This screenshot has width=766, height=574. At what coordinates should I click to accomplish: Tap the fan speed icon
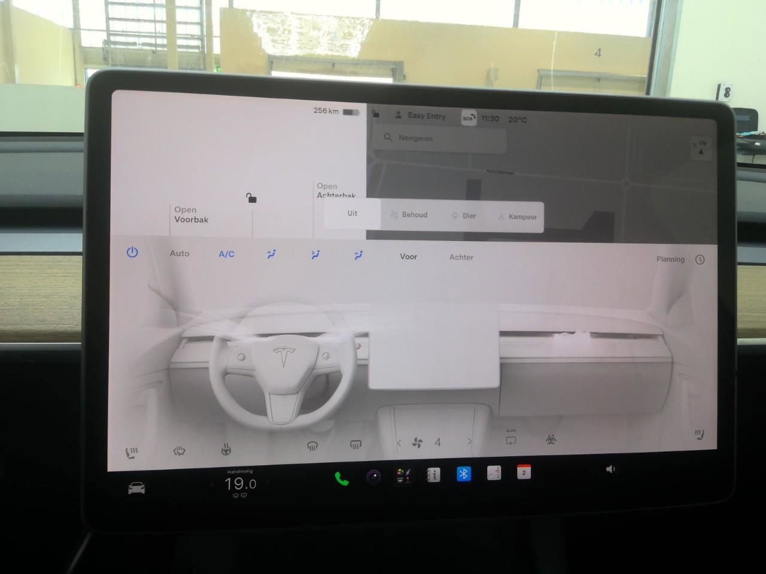point(418,443)
